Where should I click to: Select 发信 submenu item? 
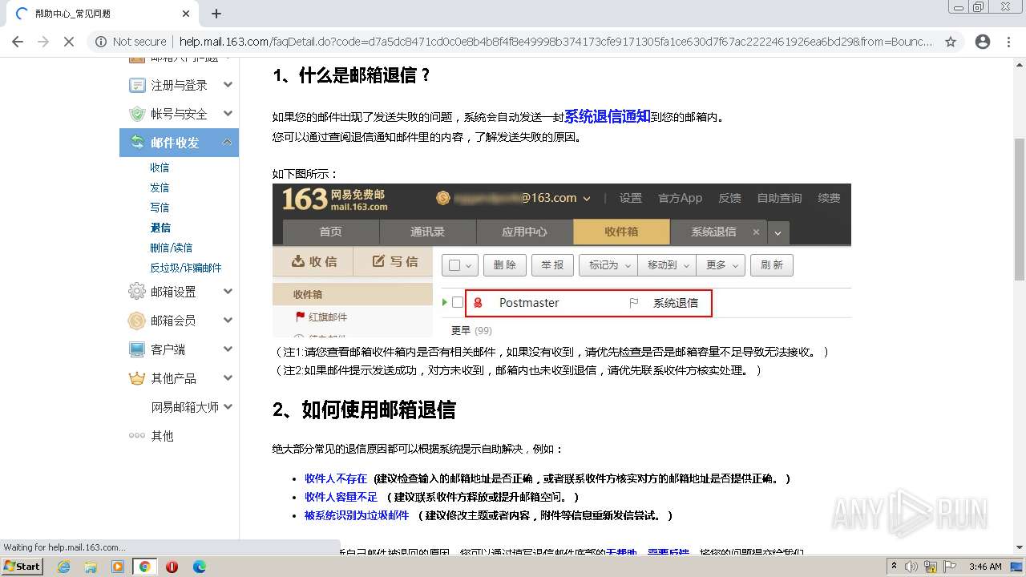pyautogui.click(x=160, y=188)
